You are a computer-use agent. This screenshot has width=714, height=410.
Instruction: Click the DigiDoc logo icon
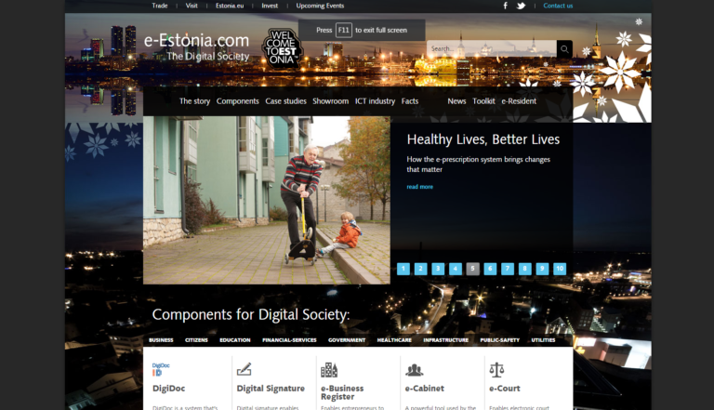(x=161, y=369)
